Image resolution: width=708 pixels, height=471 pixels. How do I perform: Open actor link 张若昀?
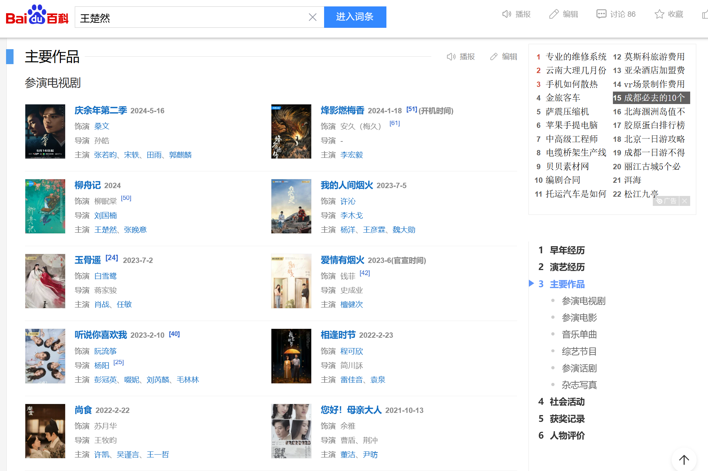click(105, 155)
